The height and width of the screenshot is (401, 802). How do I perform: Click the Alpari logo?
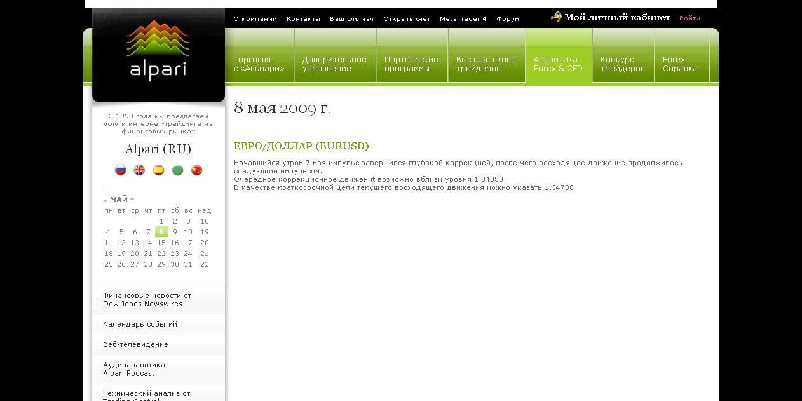click(158, 50)
